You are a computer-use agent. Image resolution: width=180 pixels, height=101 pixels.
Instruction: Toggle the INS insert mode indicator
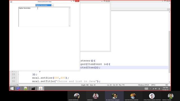click(x=167, y=85)
